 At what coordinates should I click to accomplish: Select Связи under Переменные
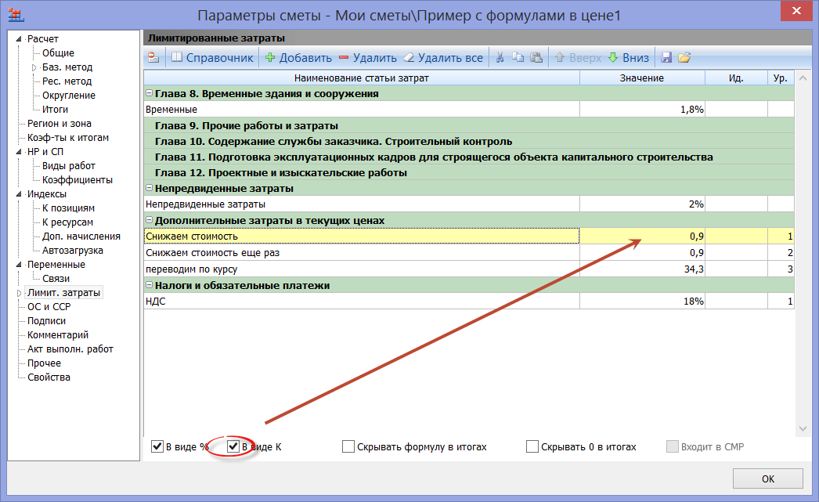coord(56,279)
